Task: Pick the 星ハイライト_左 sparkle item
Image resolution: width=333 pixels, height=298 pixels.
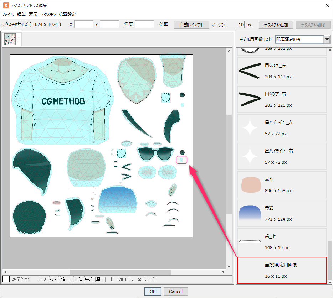Action: click(x=282, y=128)
